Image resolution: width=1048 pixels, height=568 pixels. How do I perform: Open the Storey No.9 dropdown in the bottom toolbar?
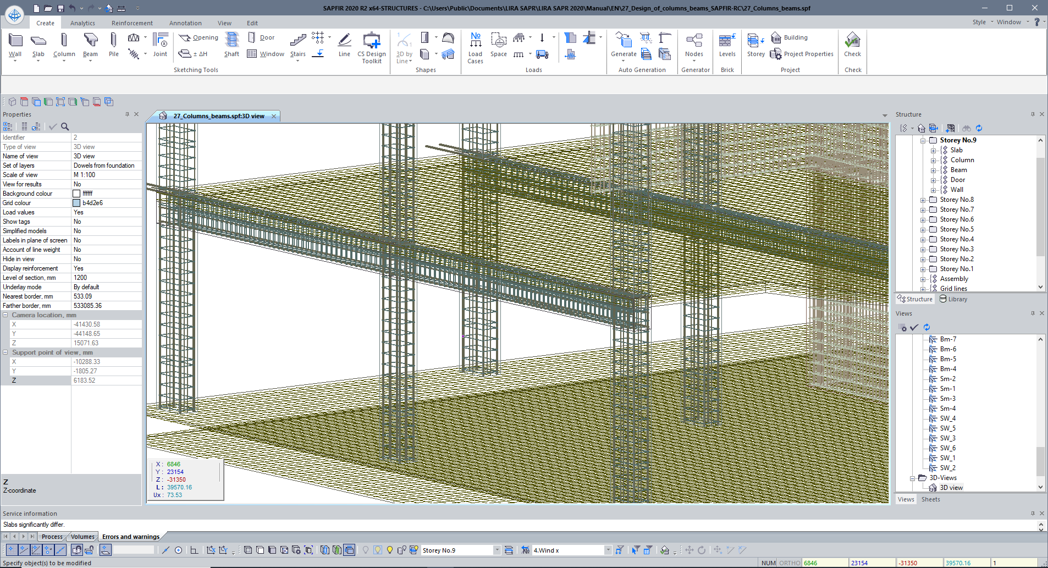497,550
